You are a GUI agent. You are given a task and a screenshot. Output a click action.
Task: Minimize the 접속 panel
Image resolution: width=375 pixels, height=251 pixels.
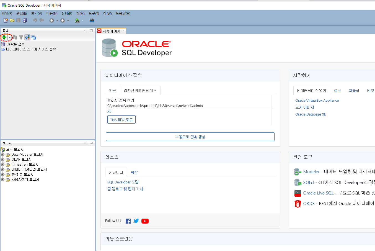(91, 30)
